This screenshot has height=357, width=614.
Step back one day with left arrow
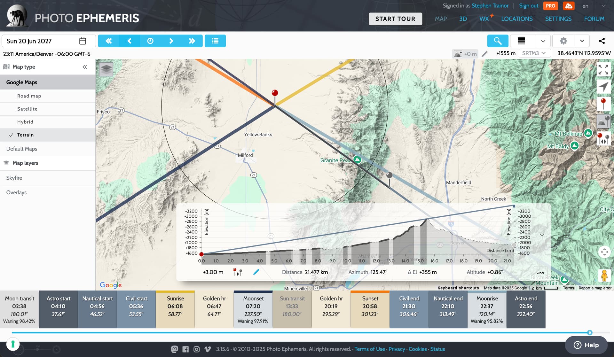[129, 41]
